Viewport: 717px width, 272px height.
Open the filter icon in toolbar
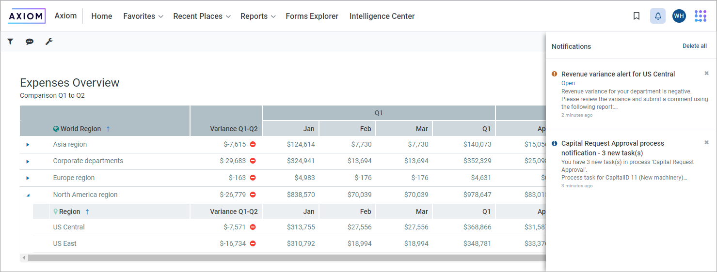(x=10, y=42)
